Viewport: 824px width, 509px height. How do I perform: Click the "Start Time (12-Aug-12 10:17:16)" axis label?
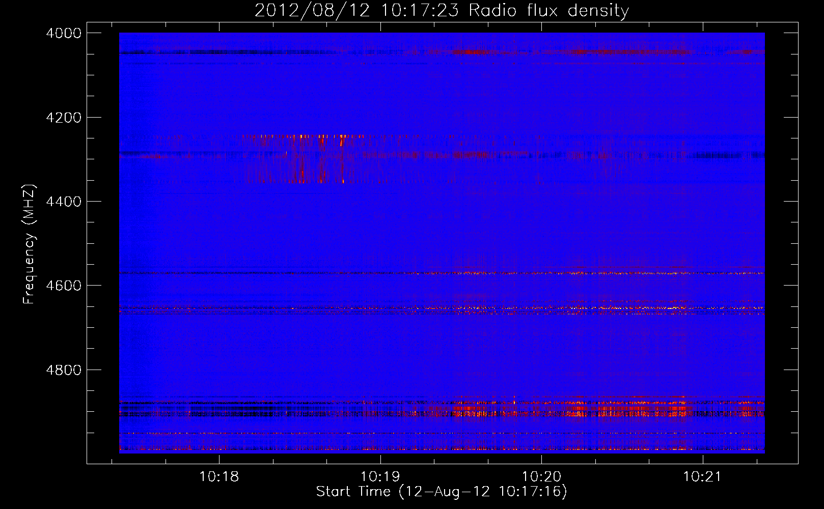[x=442, y=492]
